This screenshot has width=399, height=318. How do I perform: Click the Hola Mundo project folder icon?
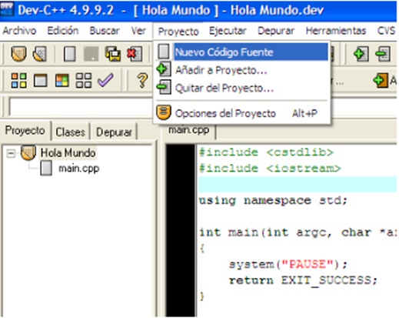tap(28, 152)
